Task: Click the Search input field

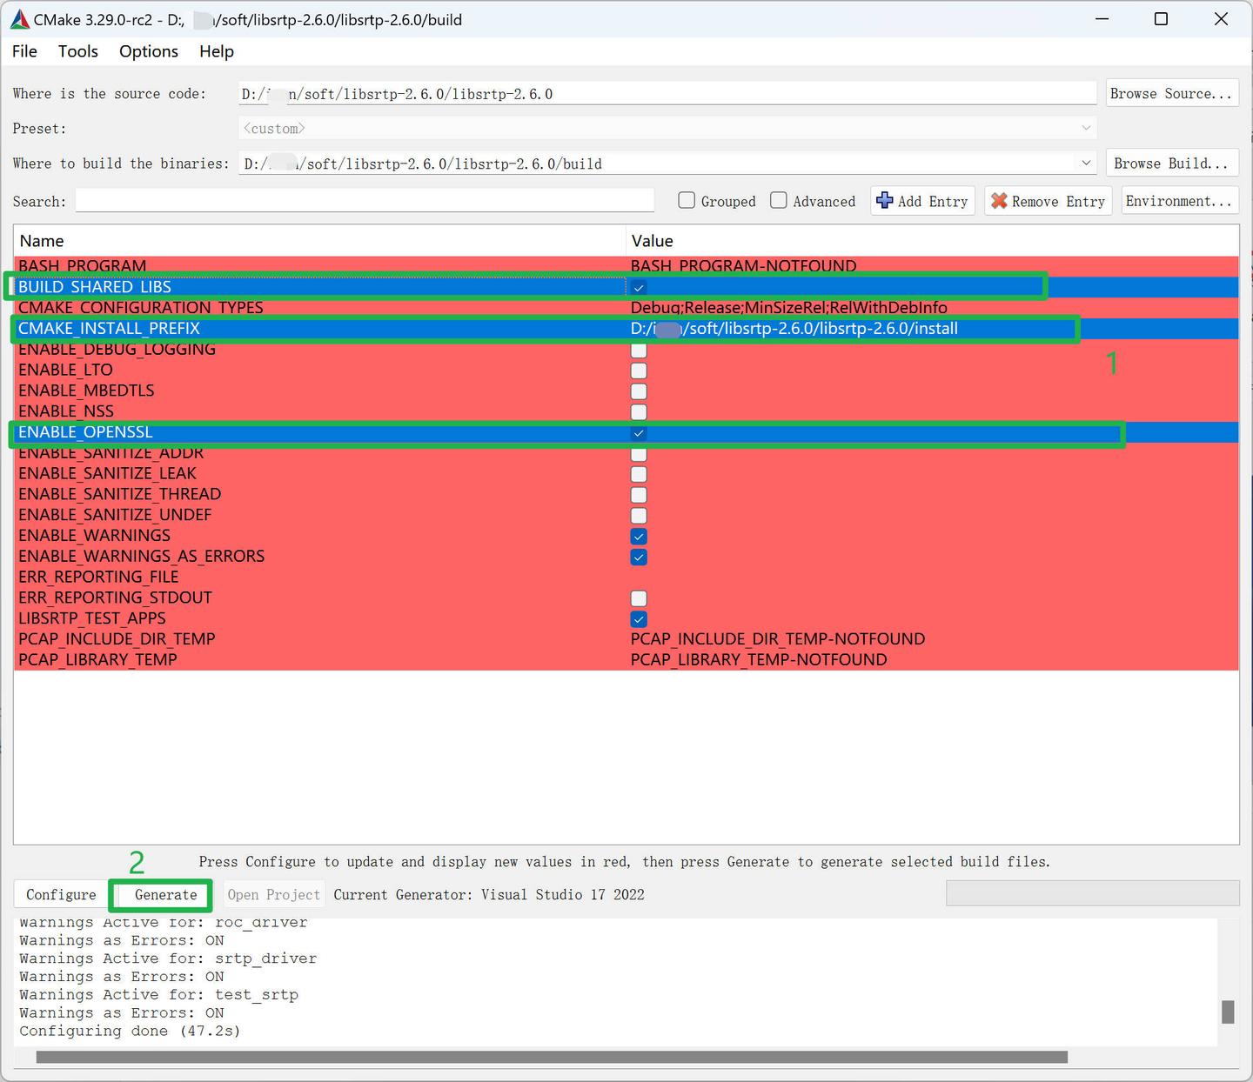Action: pyautogui.click(x=365, y=201)
